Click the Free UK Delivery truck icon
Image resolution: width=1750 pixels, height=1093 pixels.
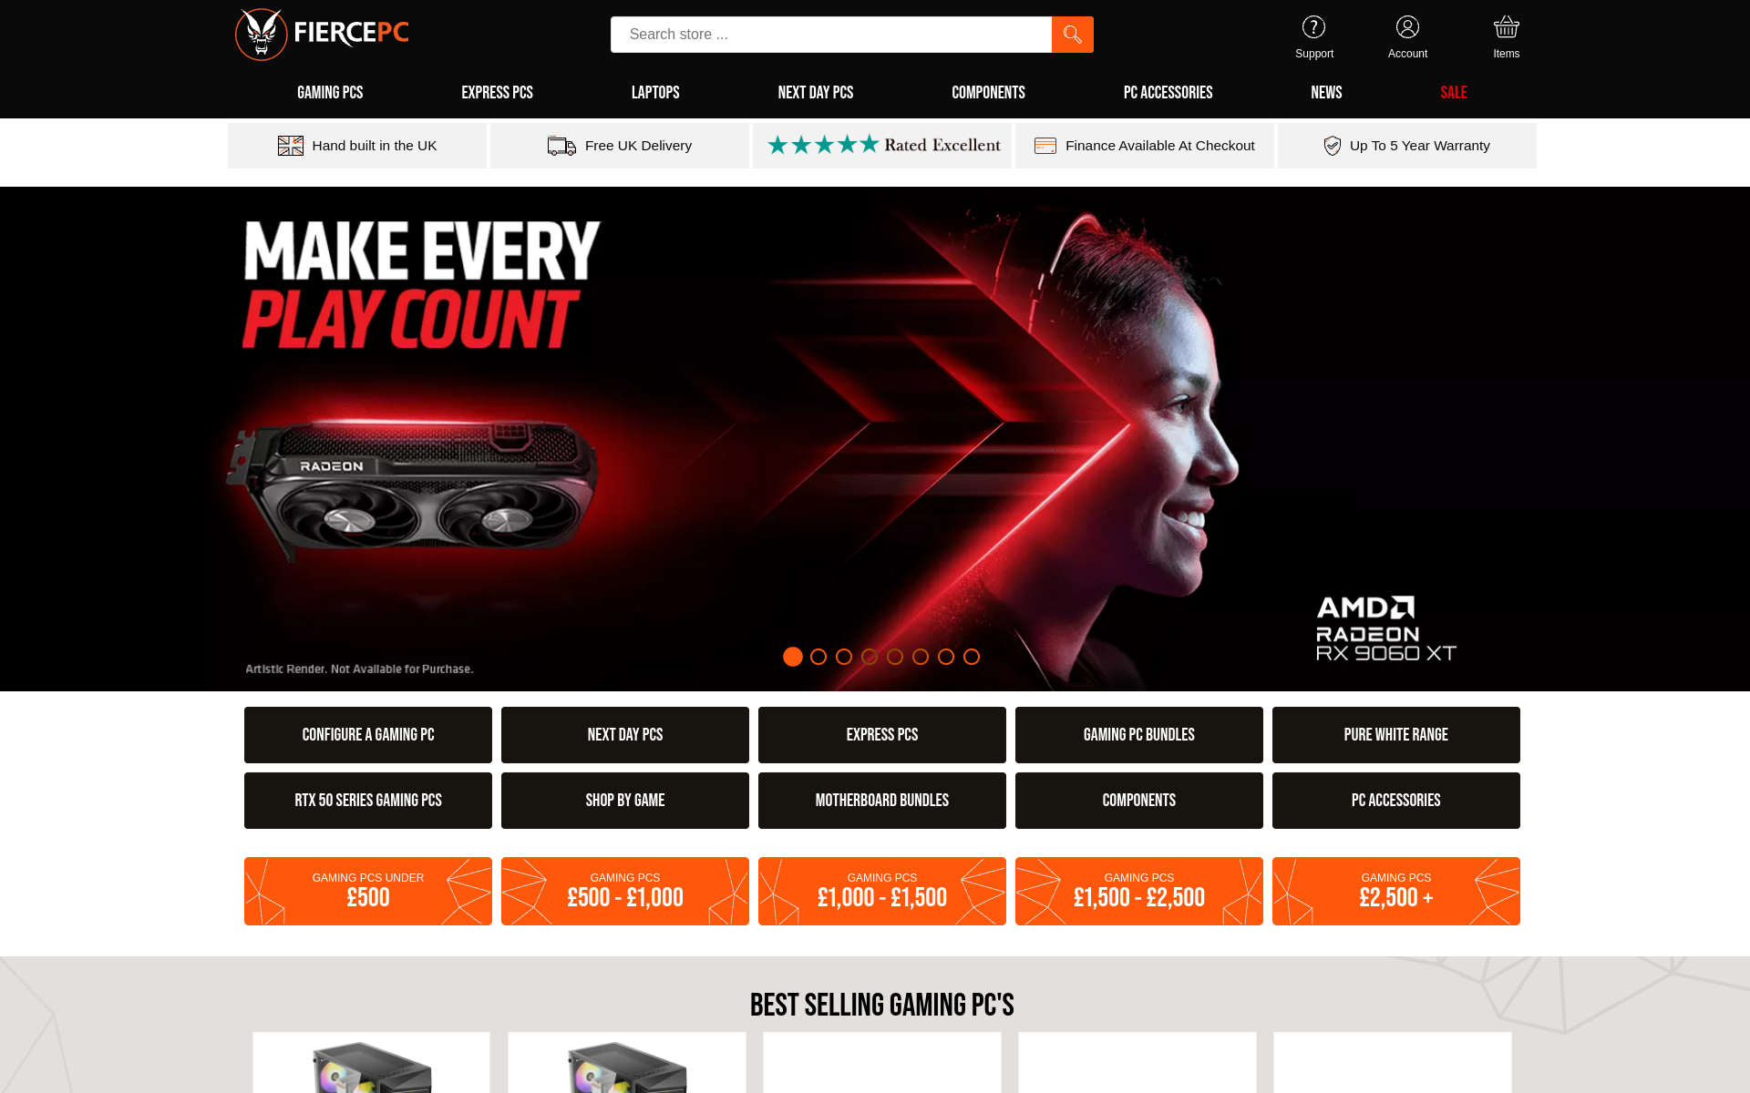point(561,146)
